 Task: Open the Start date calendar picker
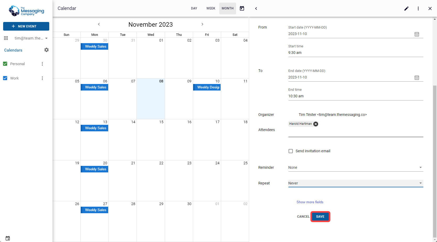(417, 34)
